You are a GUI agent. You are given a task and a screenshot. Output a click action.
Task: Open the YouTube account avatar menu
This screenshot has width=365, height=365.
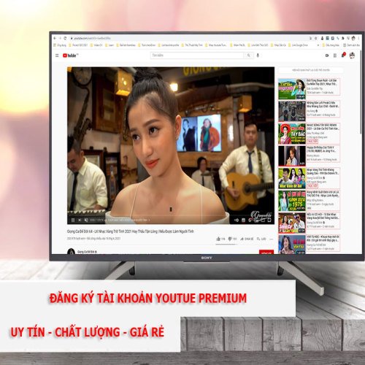point(352,55)
